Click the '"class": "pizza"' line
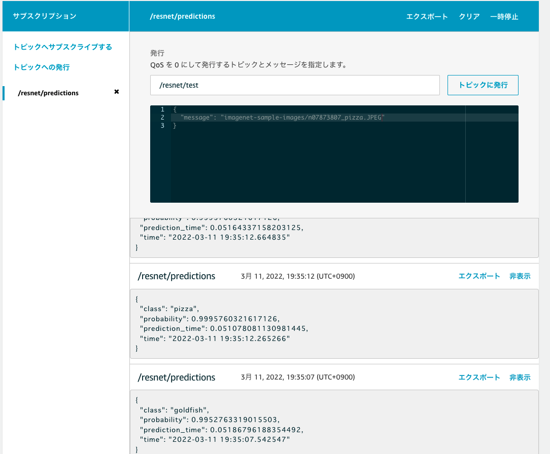 pos(169,309)
